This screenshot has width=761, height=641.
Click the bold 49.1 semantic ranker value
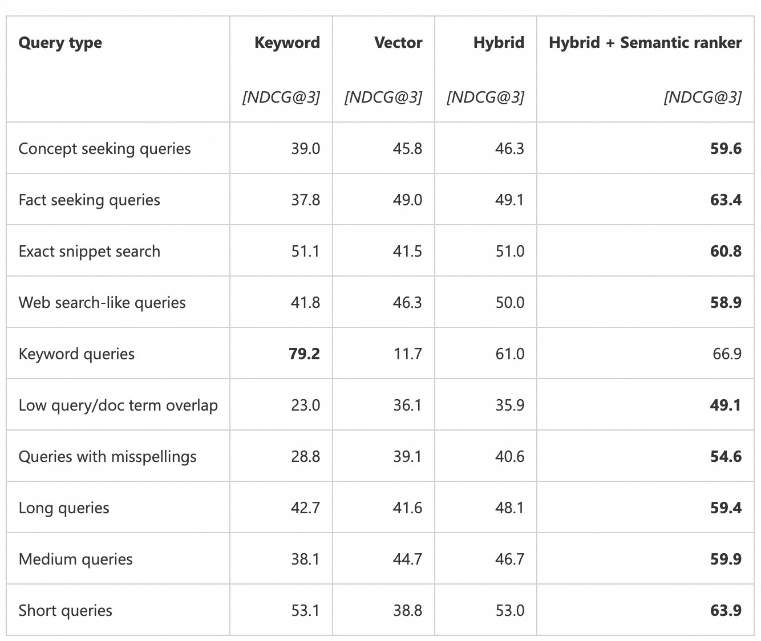tap(726, 405)
